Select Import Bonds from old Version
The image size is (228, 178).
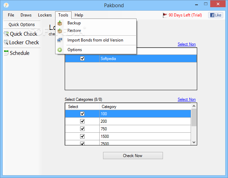point(96,40)
